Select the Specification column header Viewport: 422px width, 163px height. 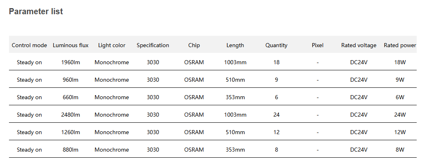click(153, 45)
